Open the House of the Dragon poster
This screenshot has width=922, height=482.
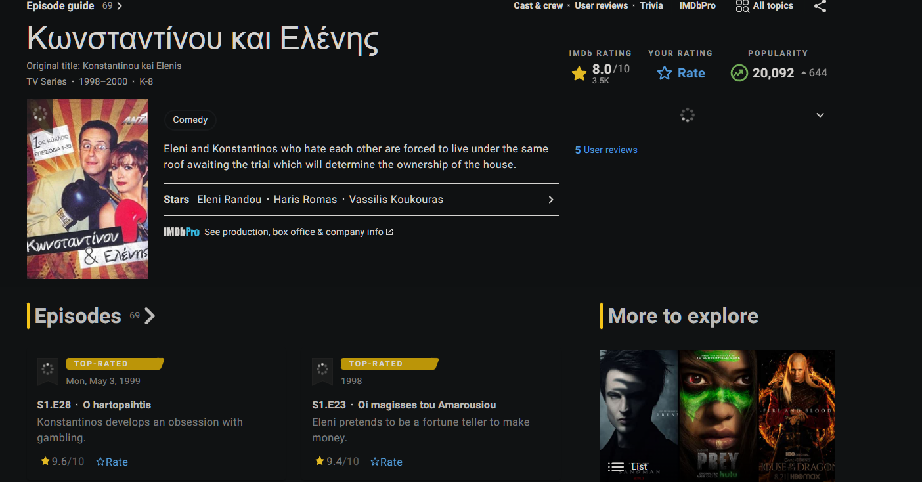point(796,416)
